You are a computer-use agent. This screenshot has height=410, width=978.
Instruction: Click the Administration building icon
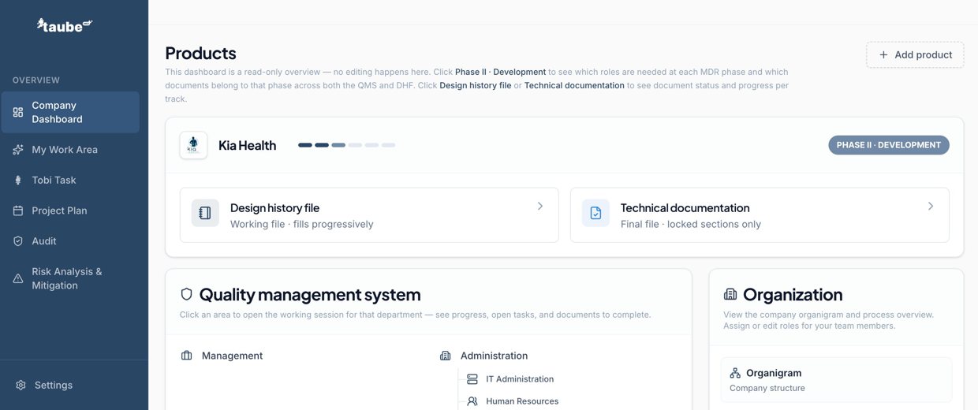point(446,356)
